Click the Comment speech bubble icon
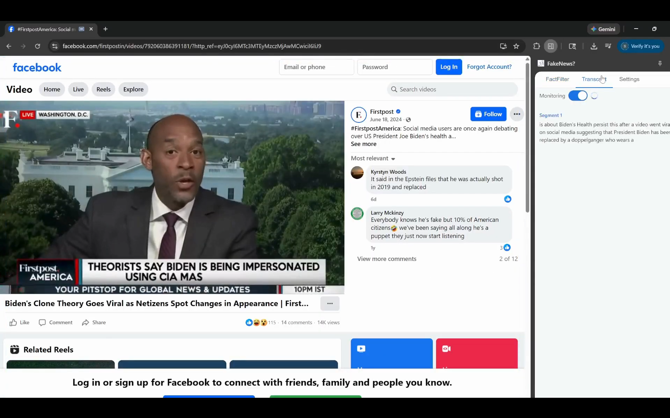The width and height of the screenshot is (670, 418). [x=42, y=322]
